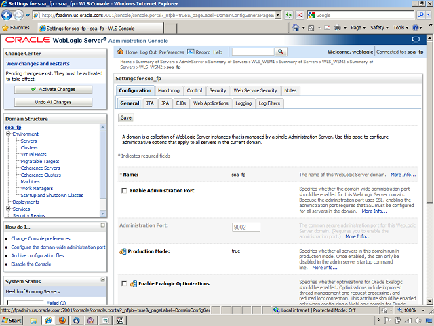Click the Home icon in console toolbar

pos(121,52)
